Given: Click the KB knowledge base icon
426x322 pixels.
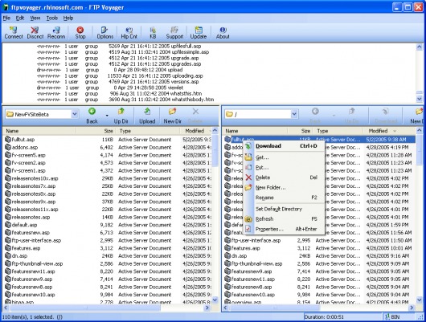Looking at the screenshot, I should (153, 33).
